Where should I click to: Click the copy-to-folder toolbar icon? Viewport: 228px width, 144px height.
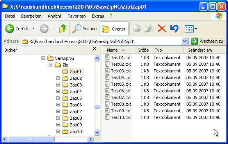coord(149,29)
